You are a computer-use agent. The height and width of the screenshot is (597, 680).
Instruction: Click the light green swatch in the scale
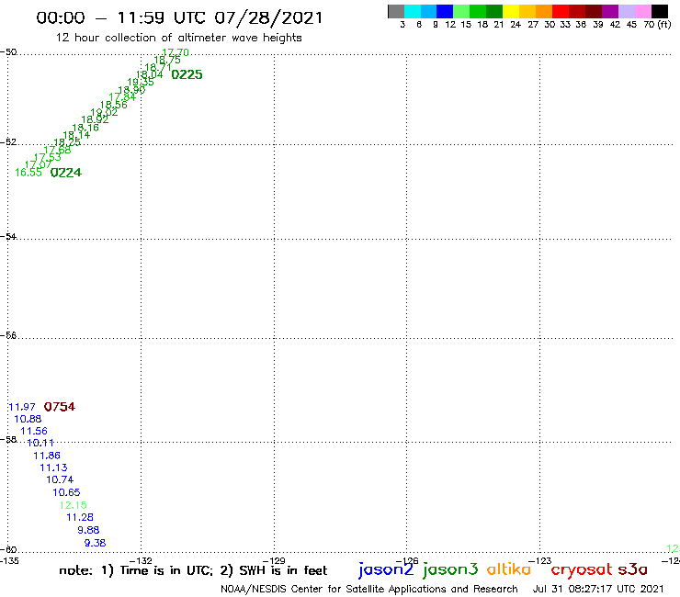(461, 11)
